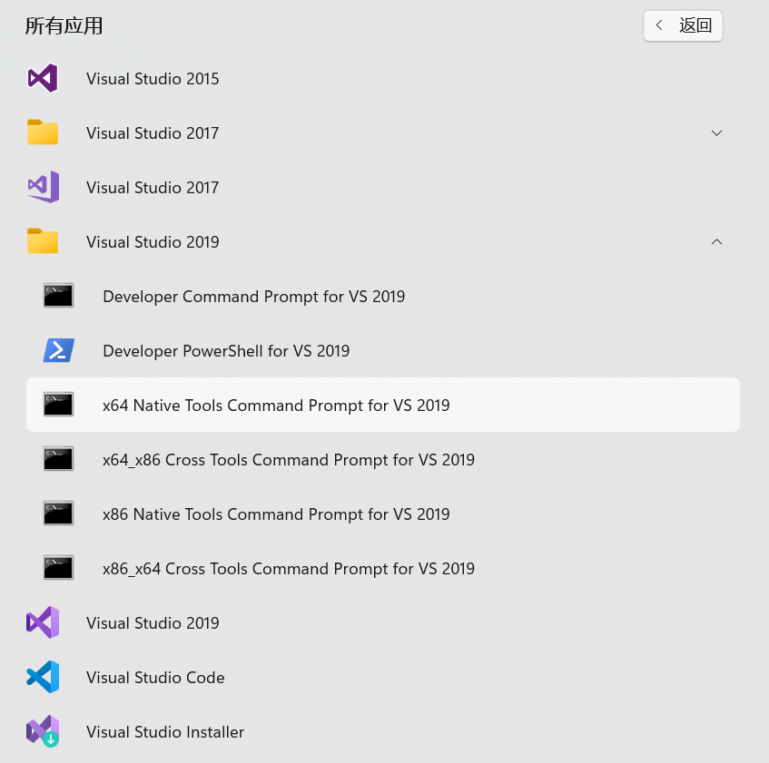Open Developer Command Prompt for VS 2019

tap(254, 297)
